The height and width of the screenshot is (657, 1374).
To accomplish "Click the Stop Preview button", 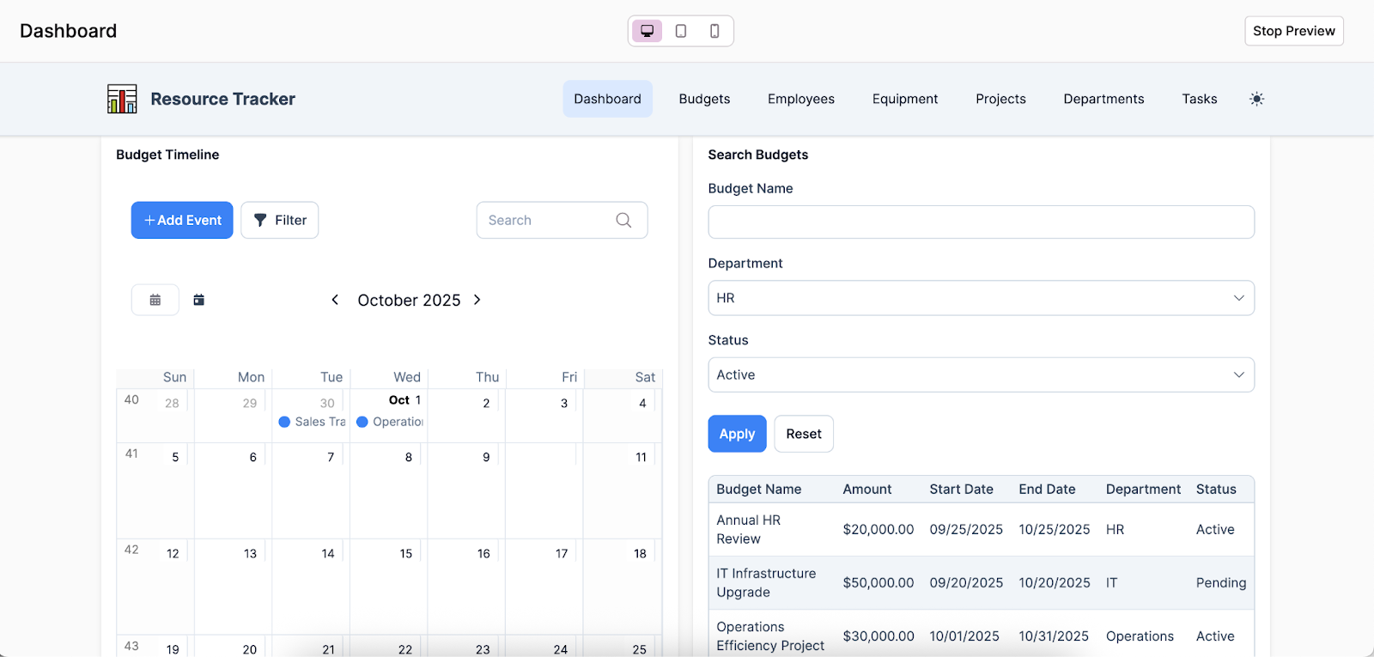I will click(x=1293, y=31).
